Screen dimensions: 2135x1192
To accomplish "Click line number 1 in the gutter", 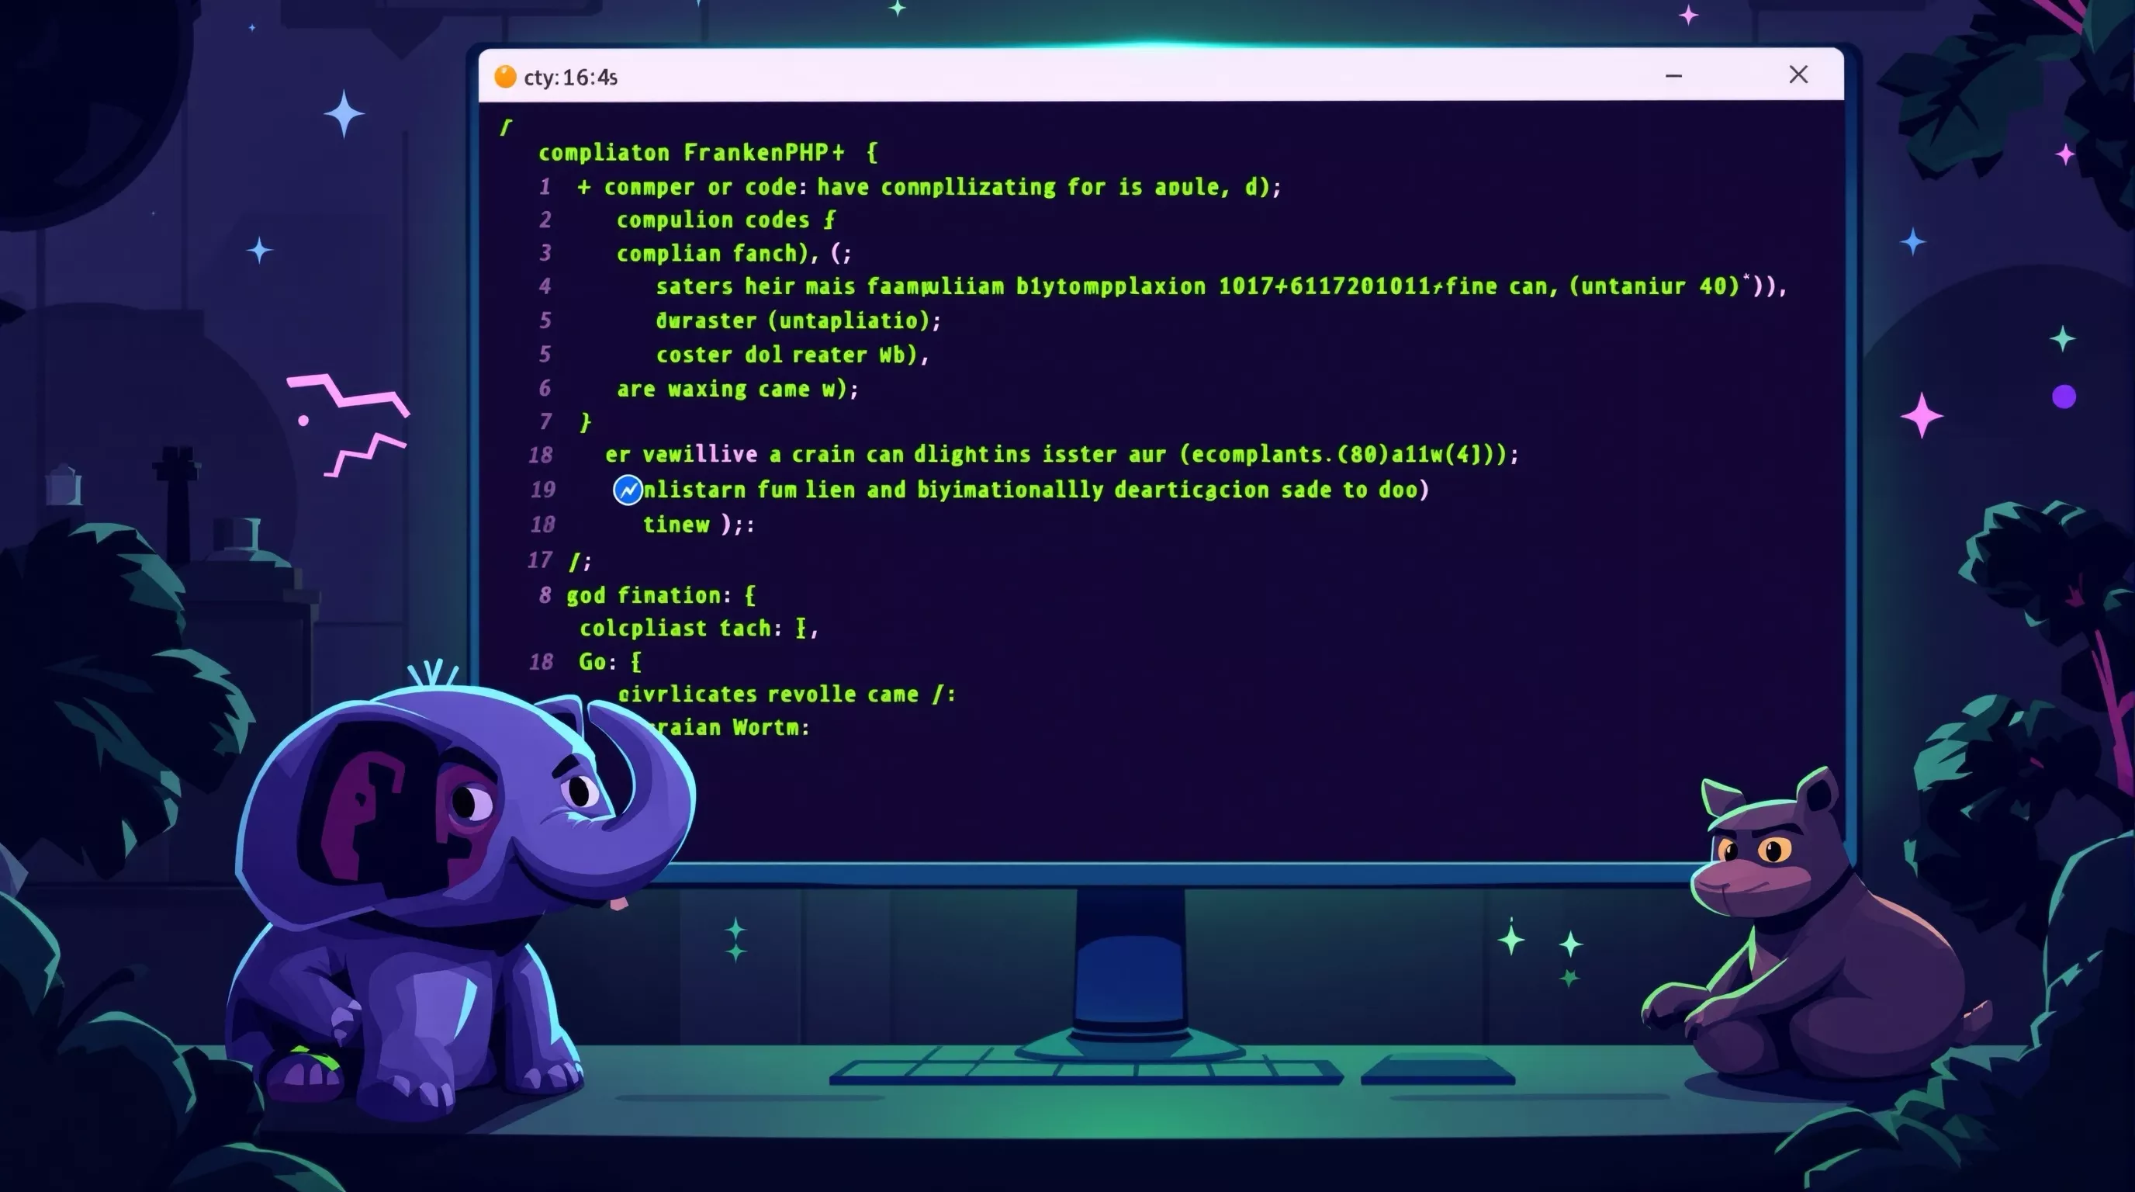I will click(x=545, y=186).
